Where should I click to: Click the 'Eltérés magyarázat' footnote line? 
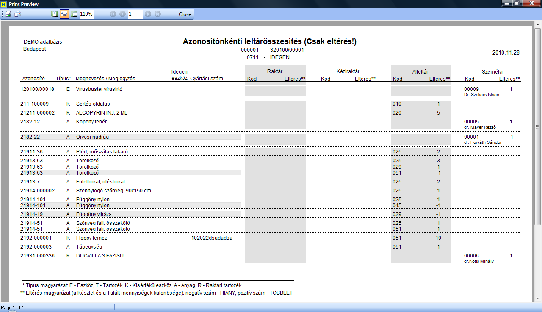click(156, 293)
